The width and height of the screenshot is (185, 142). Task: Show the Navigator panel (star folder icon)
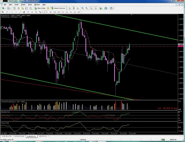[x=22, y=8]
